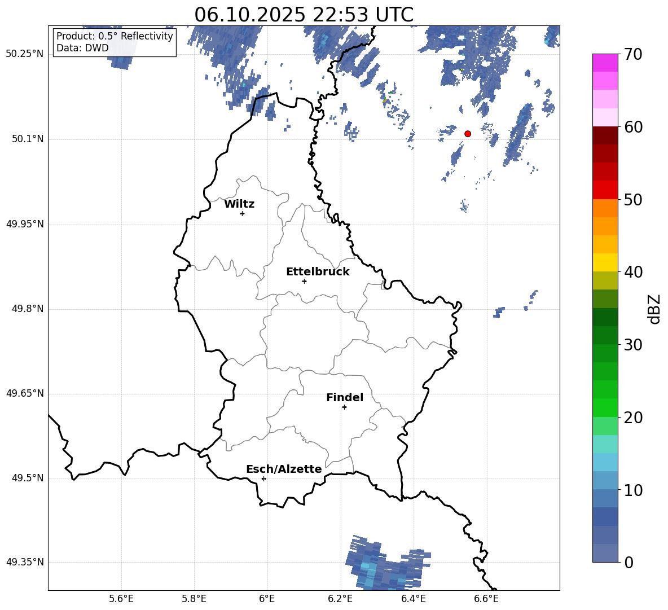Screen dimensions: 668x610
Task: Click the 49.65°N latitude tick label
Action: point(25,393)
